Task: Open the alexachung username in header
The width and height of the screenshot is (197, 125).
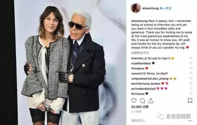Action: click(151, 8)
